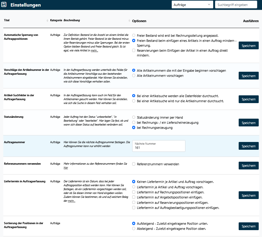262x237 pixels.
Task: Open the Aufträge category dropdown
Action: 192,5
